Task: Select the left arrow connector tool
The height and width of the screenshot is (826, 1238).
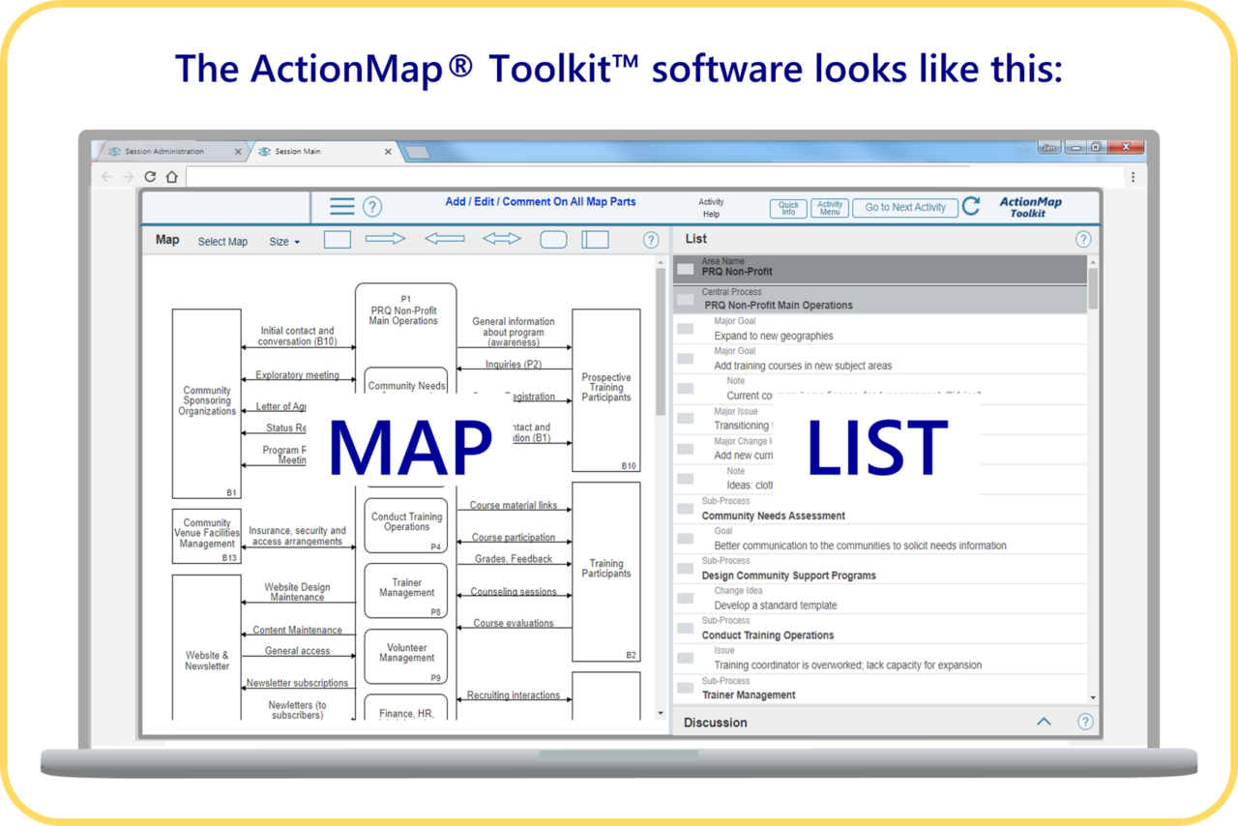Action: (444, 239)
